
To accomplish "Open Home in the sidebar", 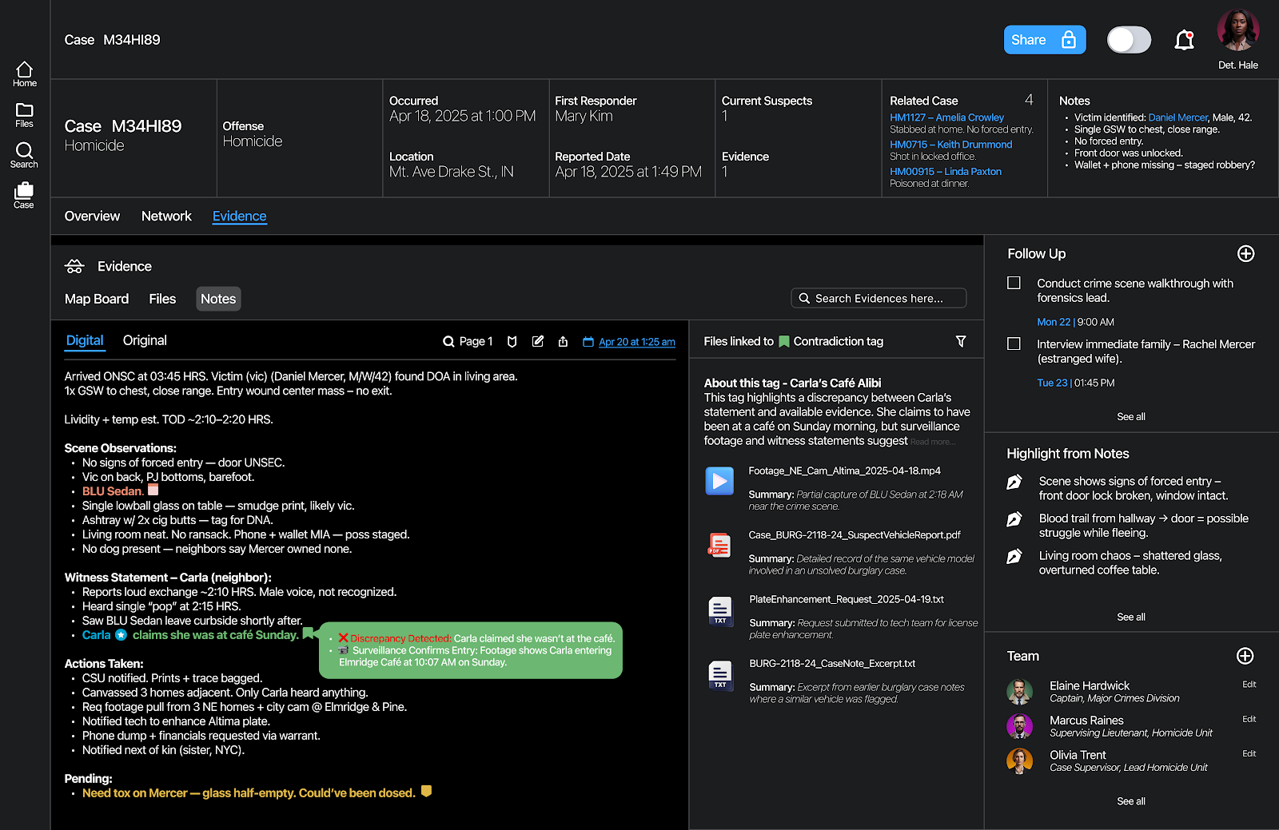I will [24, 74].
